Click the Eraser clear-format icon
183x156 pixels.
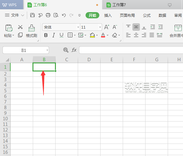click(115, 35)
